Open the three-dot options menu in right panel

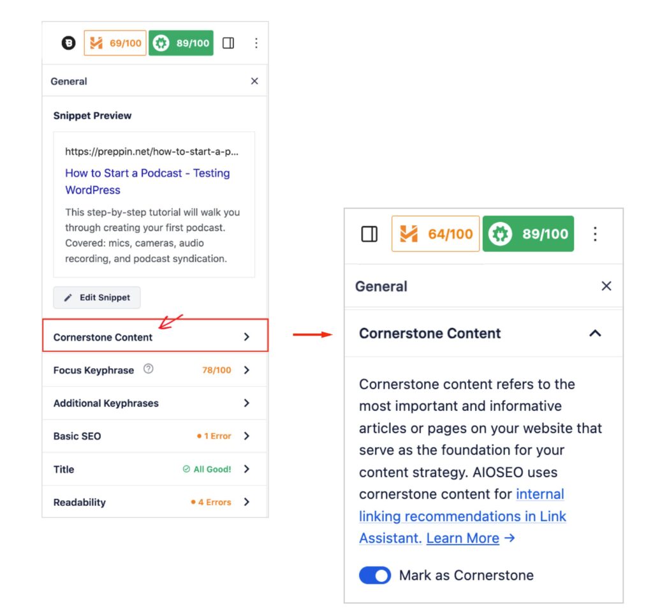tap(595, 233)
